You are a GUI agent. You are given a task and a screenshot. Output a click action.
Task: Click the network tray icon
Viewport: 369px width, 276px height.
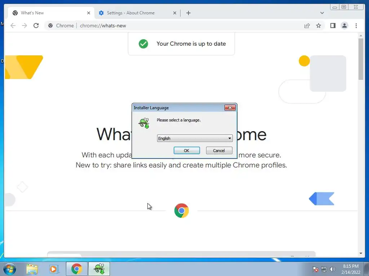324,269
